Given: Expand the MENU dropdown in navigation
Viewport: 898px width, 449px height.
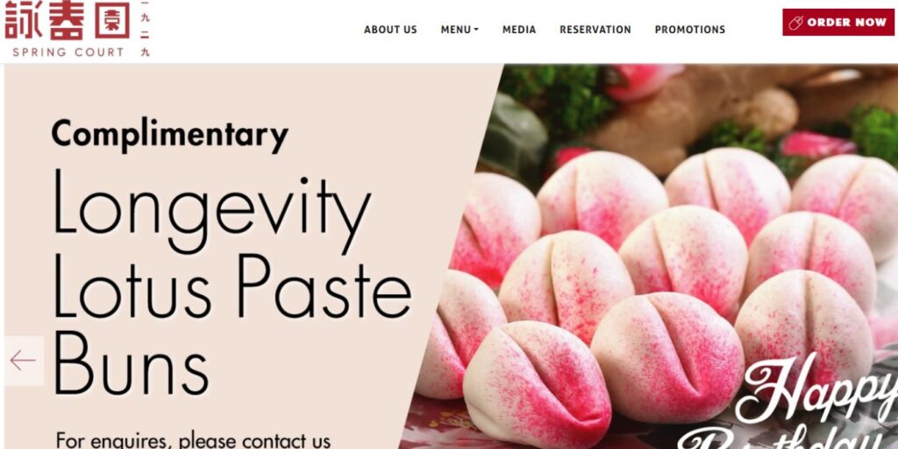Looking at the screenshot, I should point(460,29).
